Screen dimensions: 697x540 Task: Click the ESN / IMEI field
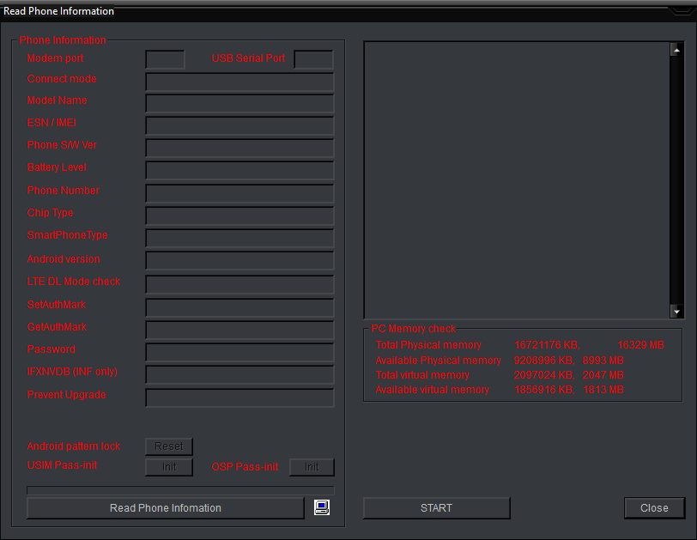coord(239,126)
